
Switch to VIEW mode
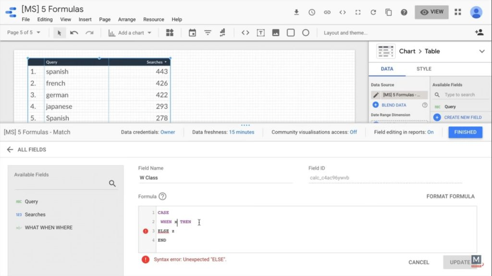coord(431,12)
